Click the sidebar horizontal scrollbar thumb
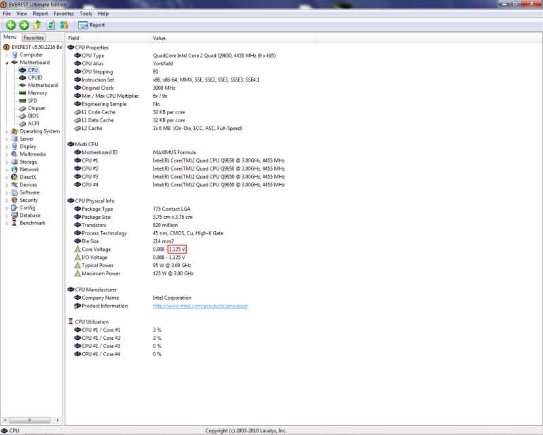The height and width of the screenshot is (435, 543). (30, 420)
